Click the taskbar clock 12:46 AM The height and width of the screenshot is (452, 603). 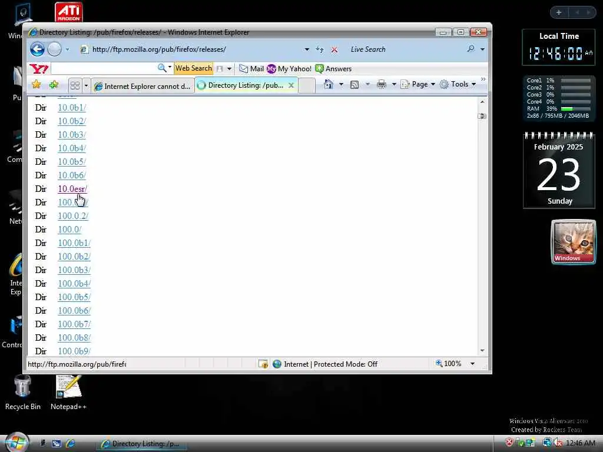coord(580,443)
